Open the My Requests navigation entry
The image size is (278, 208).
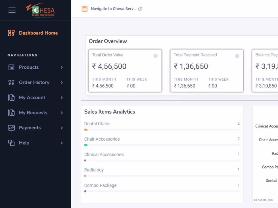point(33,113)
